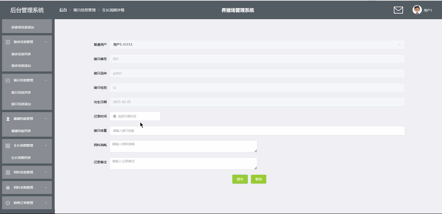Collapse the 猪只信息管理 section chevron

click(x=46, y=80)
